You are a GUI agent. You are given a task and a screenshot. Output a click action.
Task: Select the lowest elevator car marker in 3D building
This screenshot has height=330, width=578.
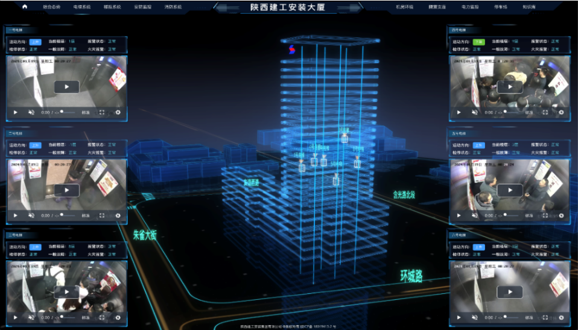336,180
